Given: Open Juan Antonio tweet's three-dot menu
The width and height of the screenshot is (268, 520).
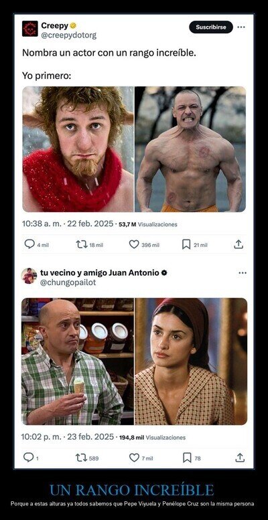Looking at the screenshot, I should [243, 273].
